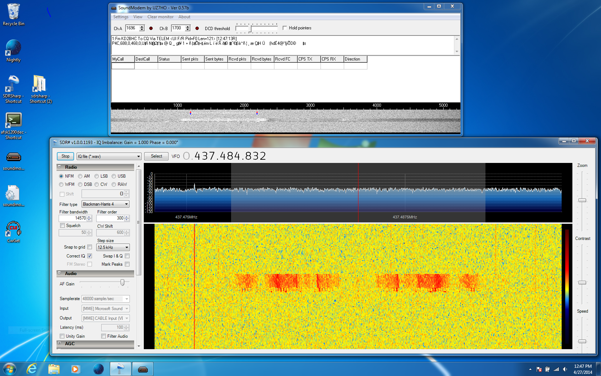Open the View menu in SoundModem
This screenshot has height=376, width=601.
point(138,17)
